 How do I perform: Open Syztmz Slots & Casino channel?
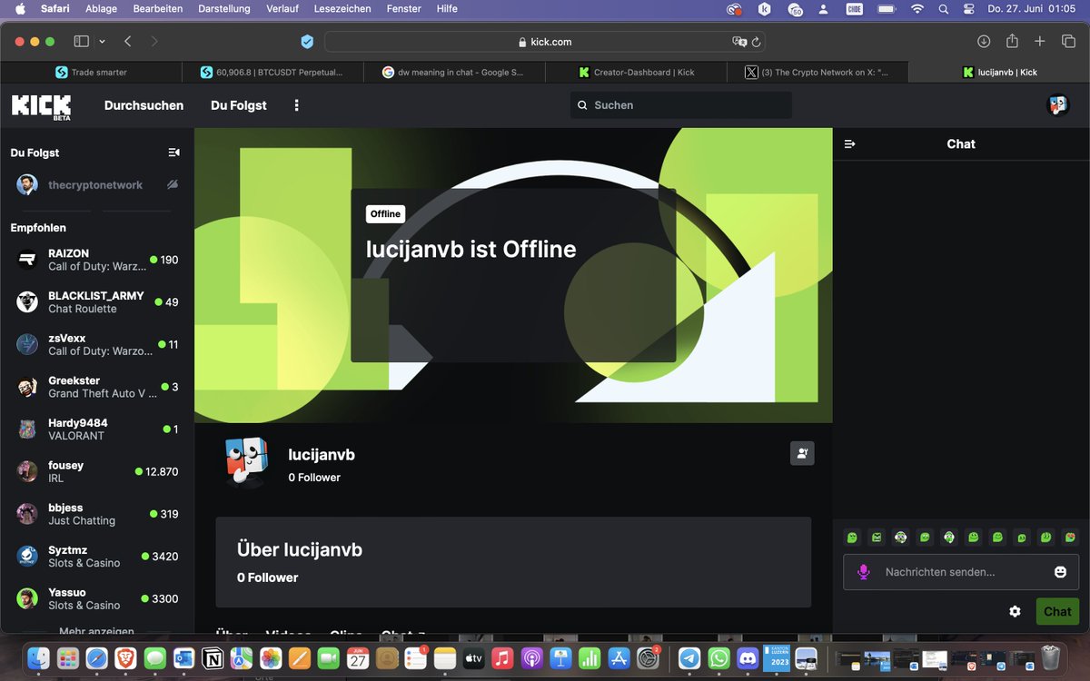pyautogui.click(x=97, y=557)
